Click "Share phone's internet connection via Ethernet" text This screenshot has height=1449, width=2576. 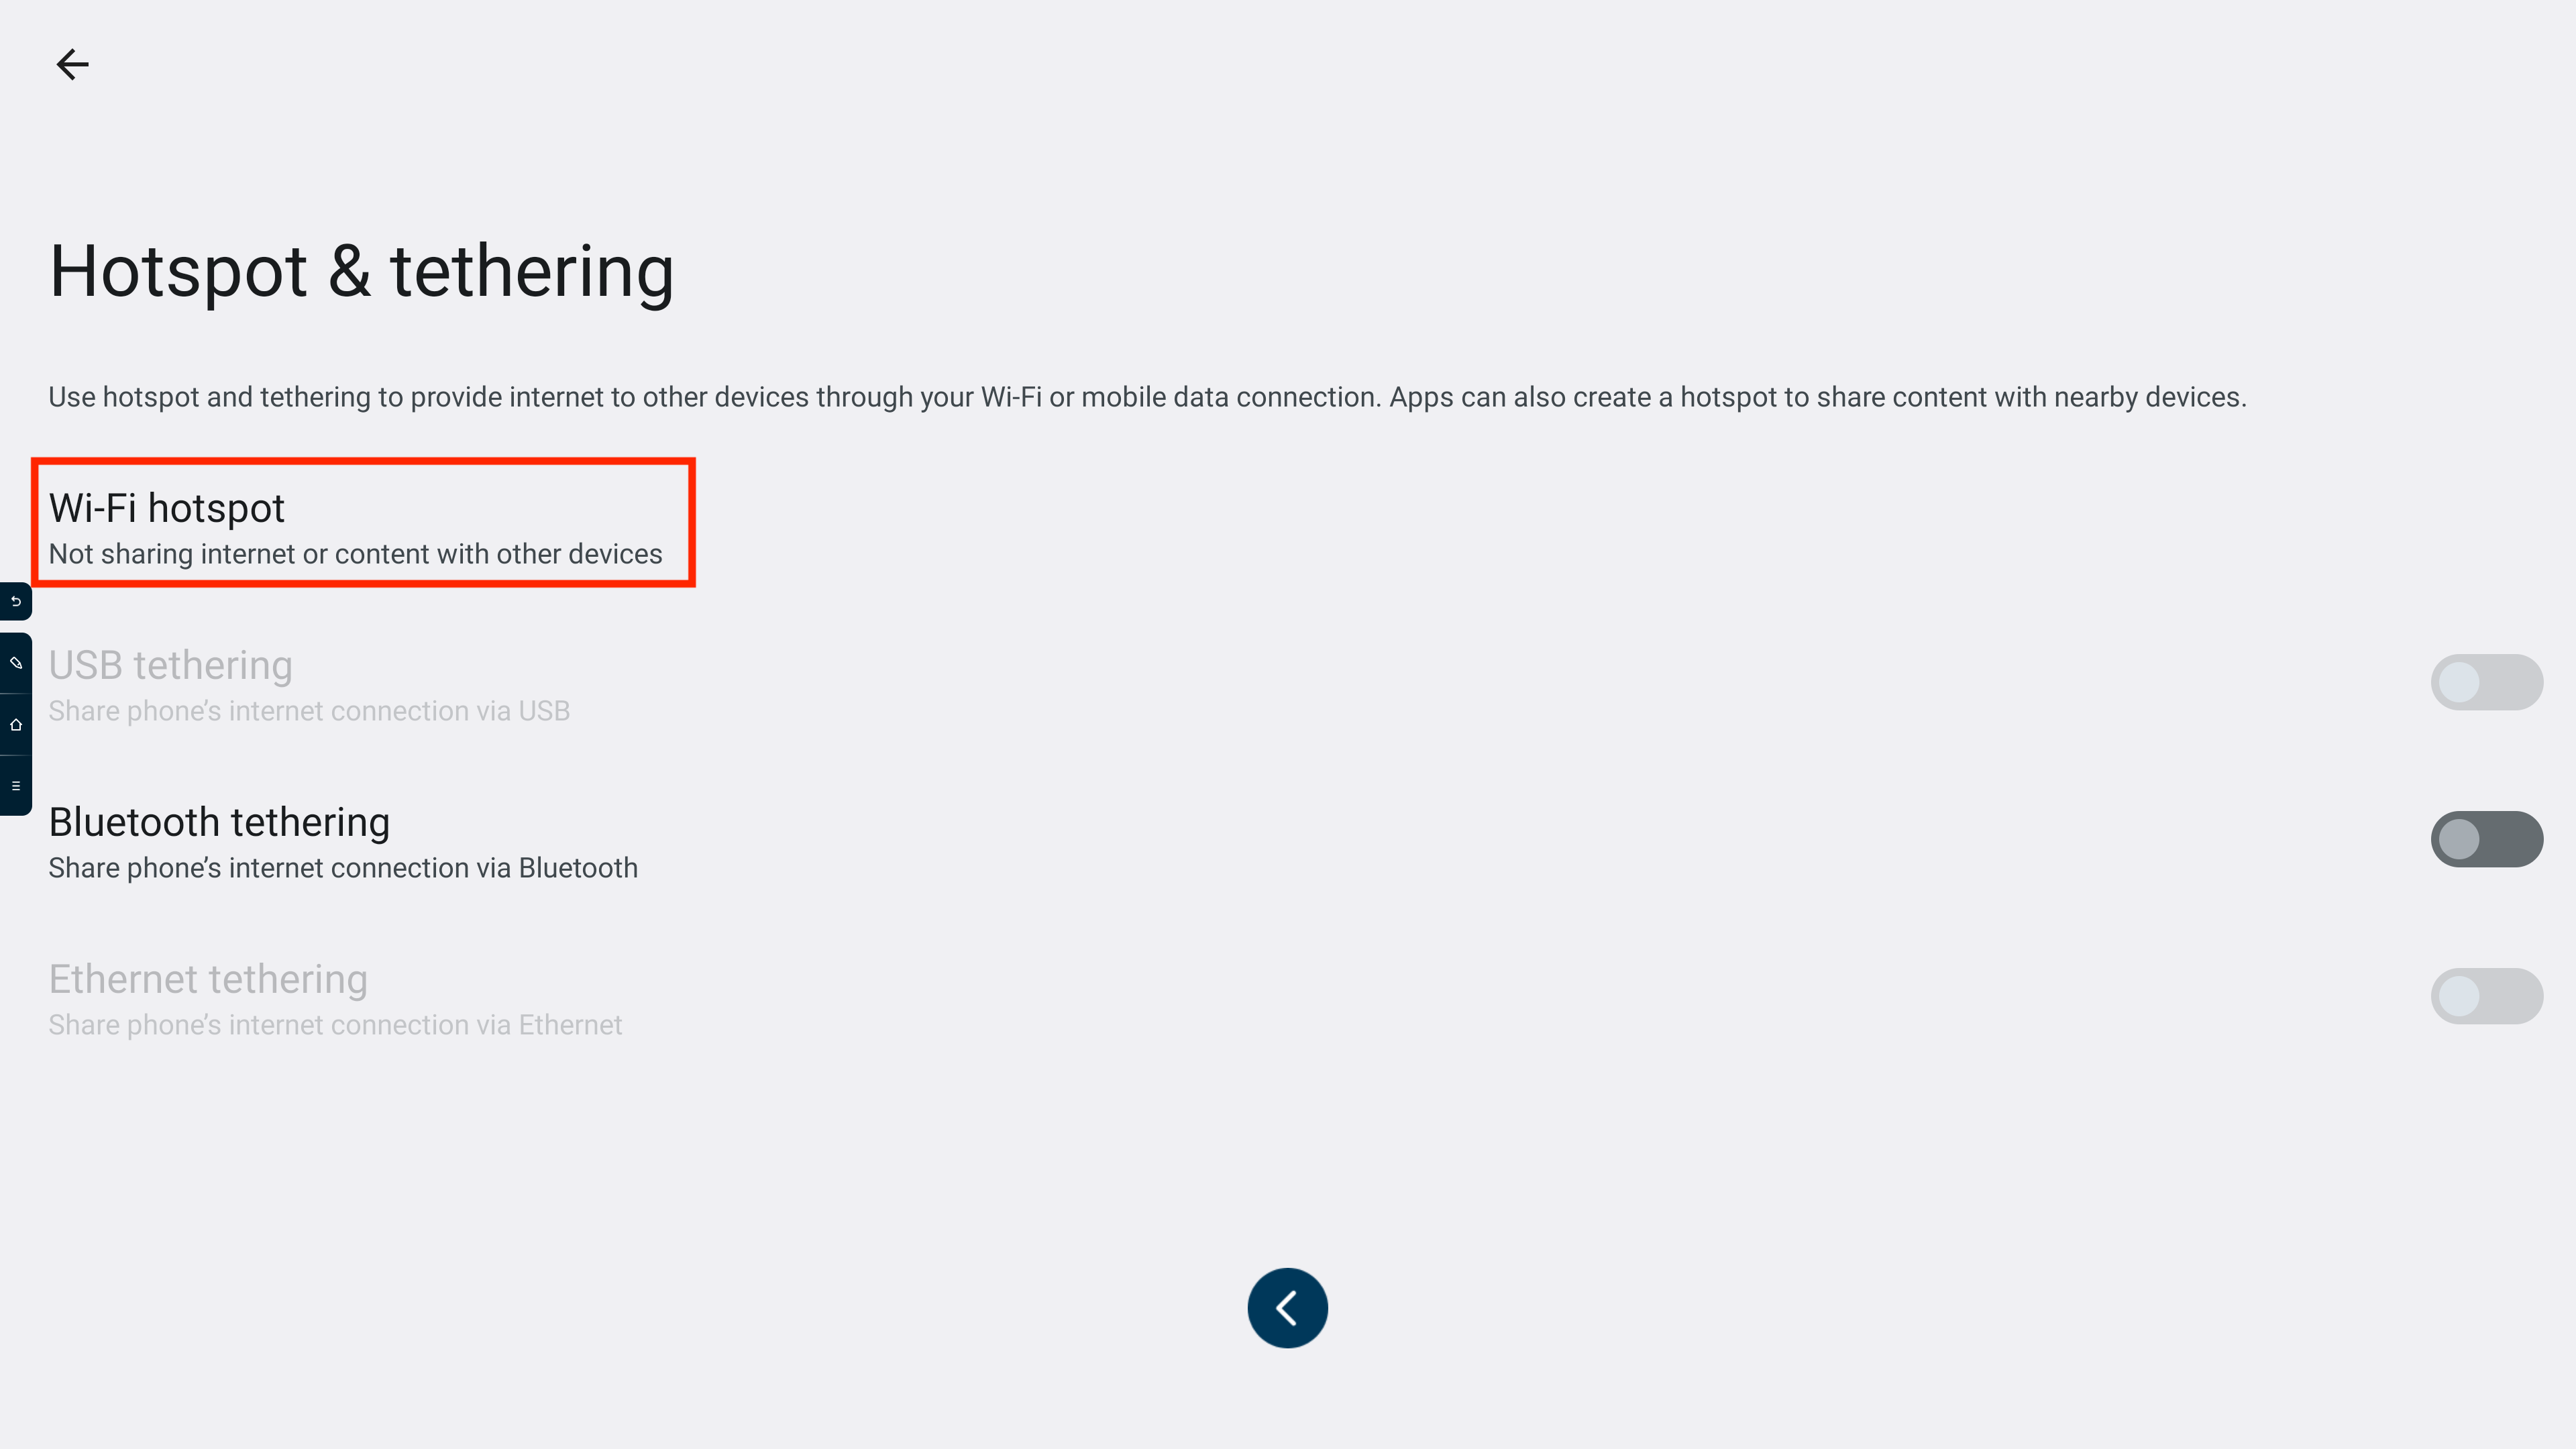[335, 1025]
